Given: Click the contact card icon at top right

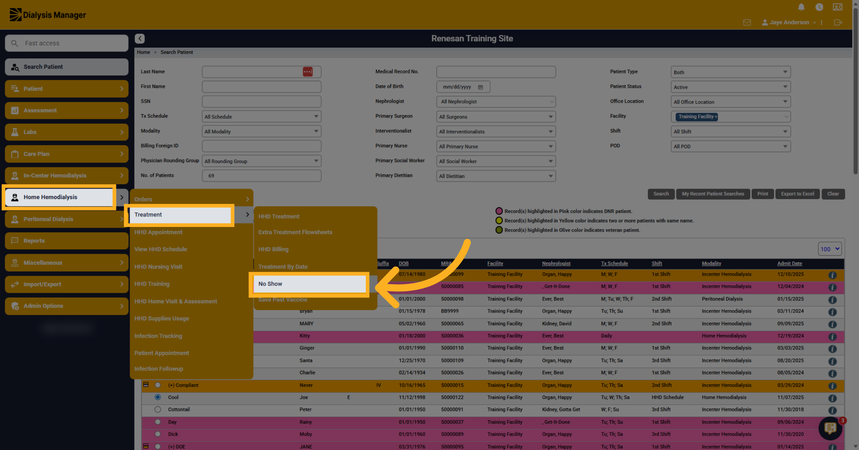Looking at the screenshot, I should point(838,7).
